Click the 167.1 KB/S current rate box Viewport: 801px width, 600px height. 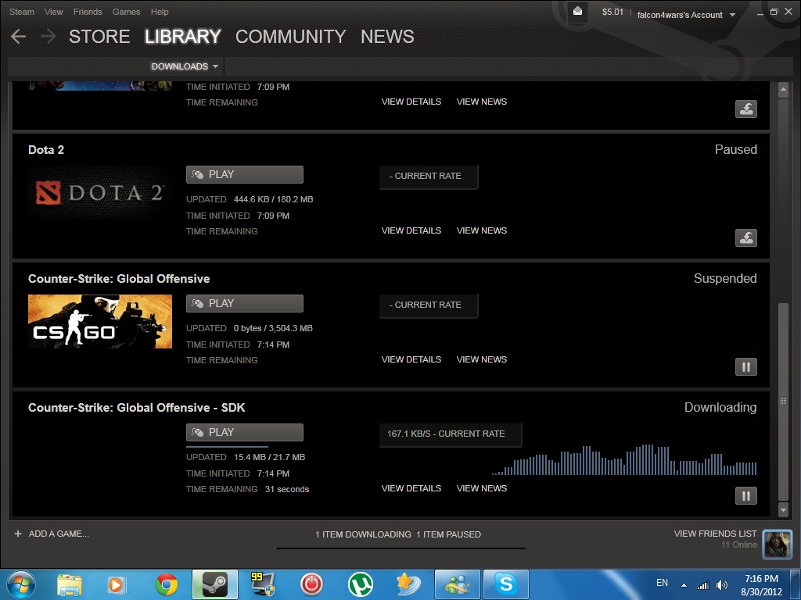coord(450,434)
